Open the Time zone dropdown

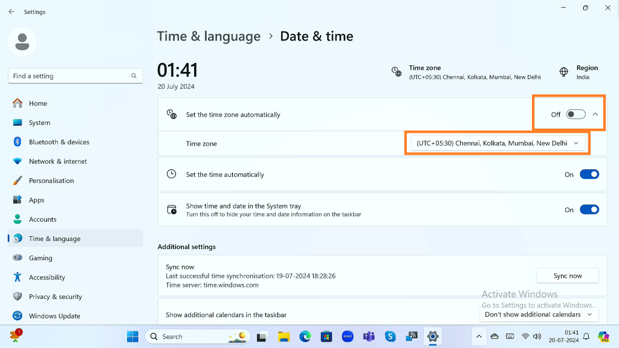pyautogui.click(x=497, y=143)
